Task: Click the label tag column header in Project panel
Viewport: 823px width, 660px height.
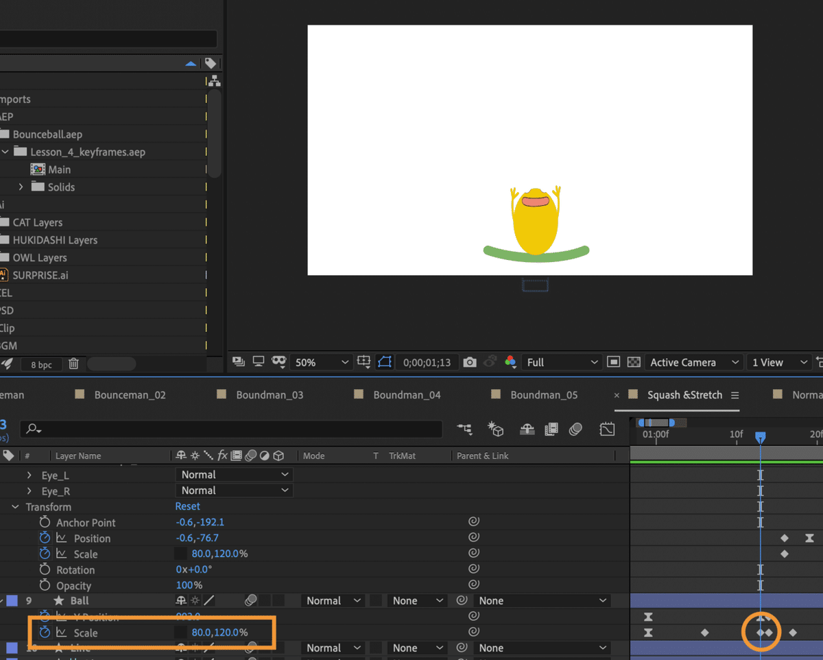Action: (211, 63)
